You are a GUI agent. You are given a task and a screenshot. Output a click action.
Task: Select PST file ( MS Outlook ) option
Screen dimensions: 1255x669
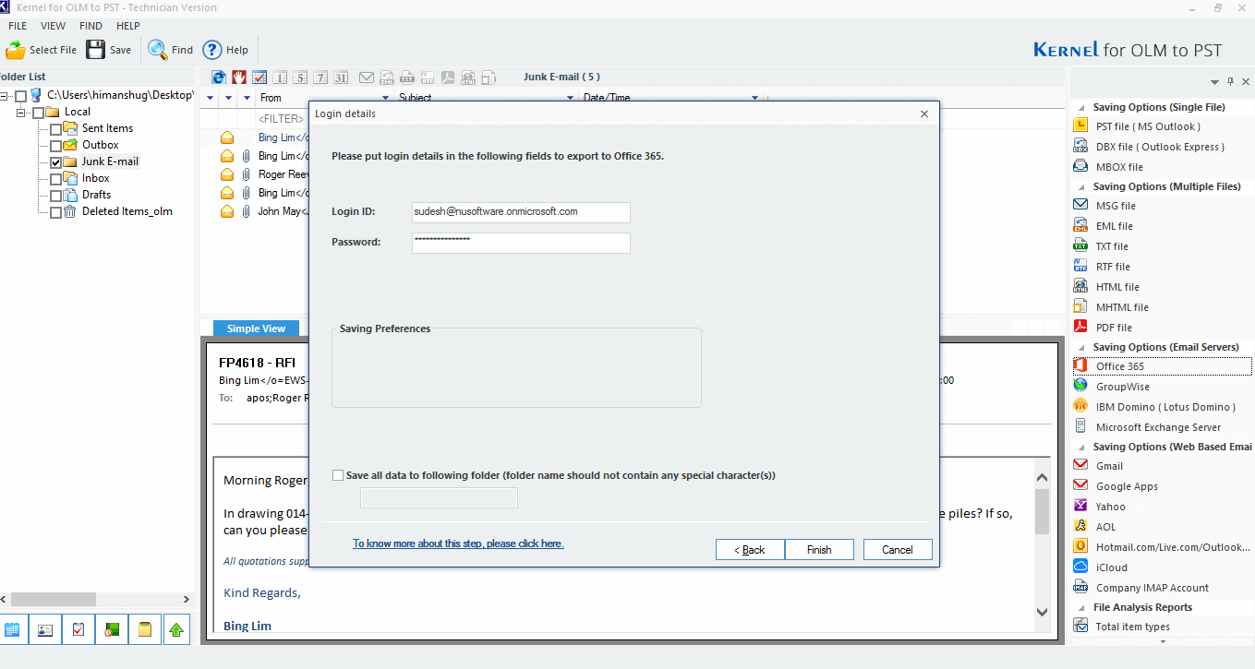pyautogui.click(x=1148, y=126)
